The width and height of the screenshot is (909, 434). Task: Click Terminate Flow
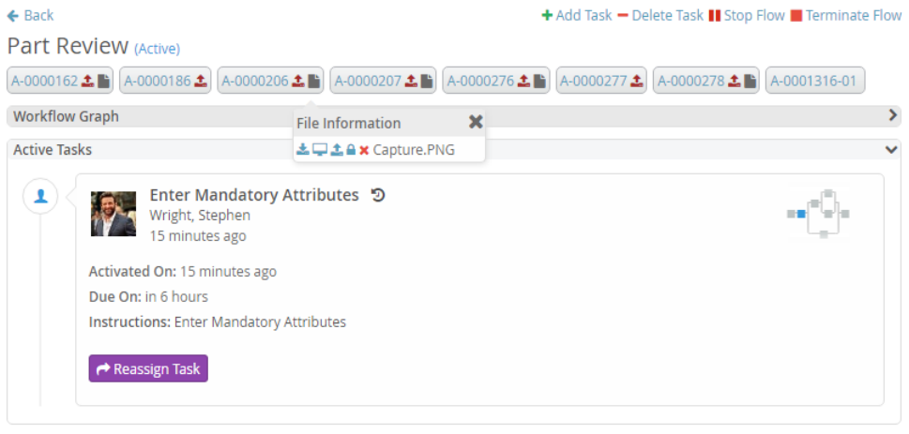846,15
